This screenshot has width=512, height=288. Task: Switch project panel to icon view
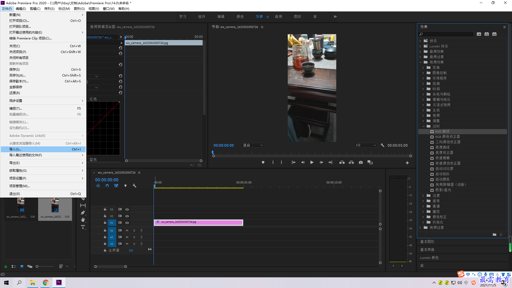pos(22,266)
